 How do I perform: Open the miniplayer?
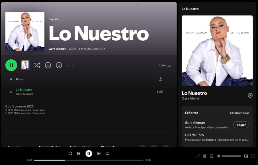click(x=246, y=156)
